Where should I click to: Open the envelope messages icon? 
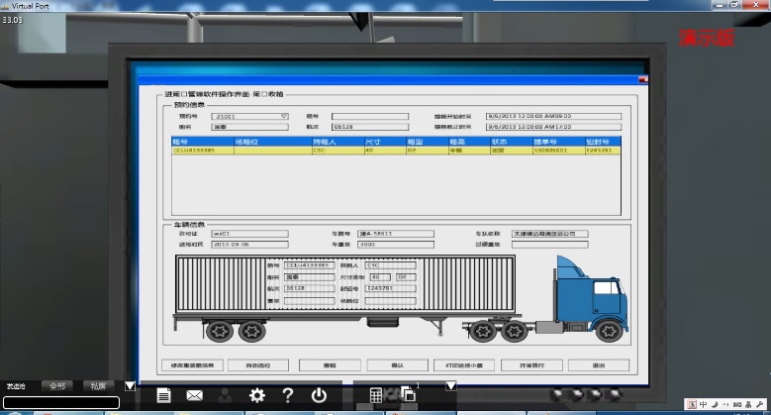194,395
